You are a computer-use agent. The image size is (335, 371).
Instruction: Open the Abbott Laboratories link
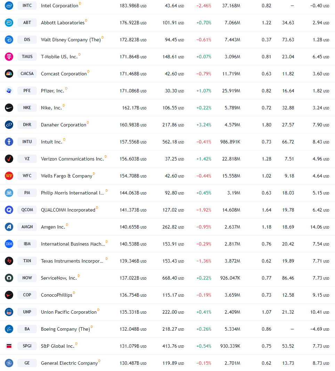63,23
